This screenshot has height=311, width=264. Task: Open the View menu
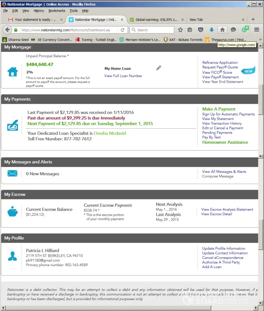(25, 11)
